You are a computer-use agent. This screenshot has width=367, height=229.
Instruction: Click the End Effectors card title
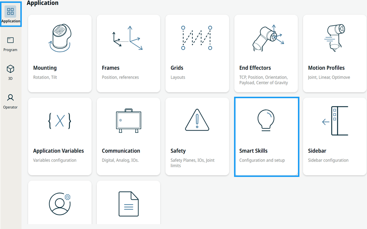point(255,68)
